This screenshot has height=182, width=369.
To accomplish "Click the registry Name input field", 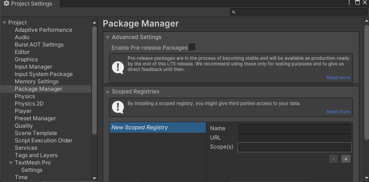I will point(294,128).
